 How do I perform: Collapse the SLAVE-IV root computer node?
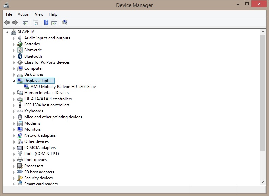pos(8,32)
